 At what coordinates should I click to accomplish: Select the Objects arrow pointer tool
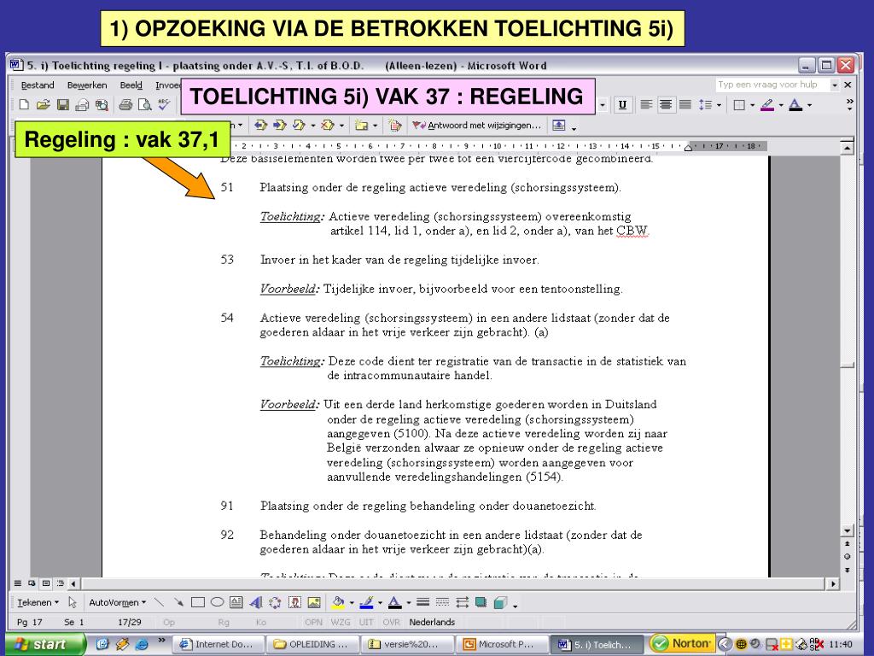click(x=73, y=602)
